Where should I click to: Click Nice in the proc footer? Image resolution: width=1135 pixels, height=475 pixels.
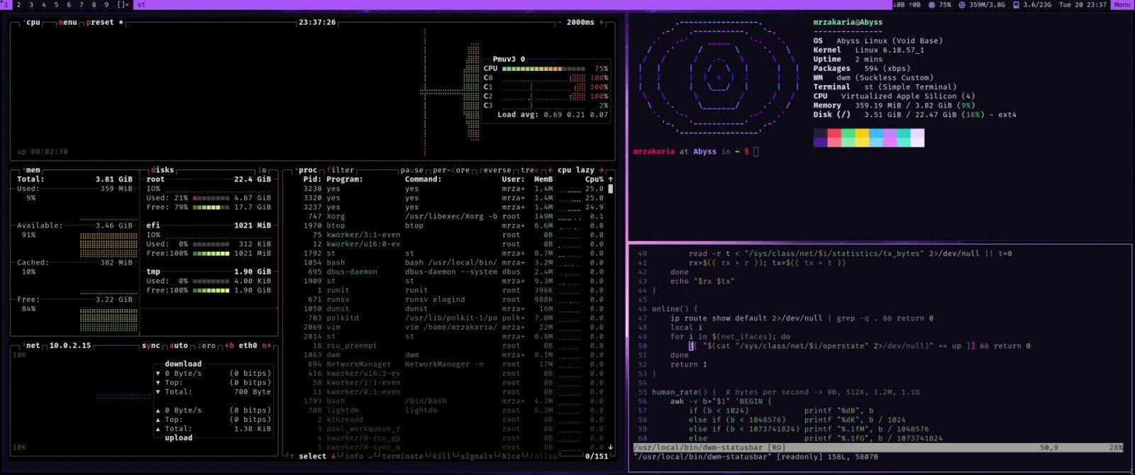click(x=511, y=456)
